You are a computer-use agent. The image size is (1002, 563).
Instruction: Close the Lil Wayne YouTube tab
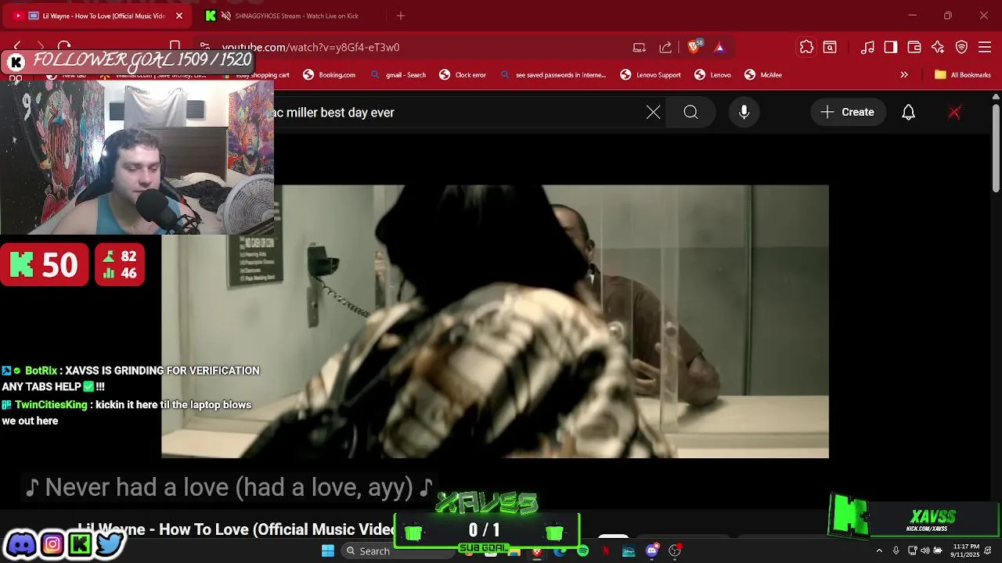[179, 16]
